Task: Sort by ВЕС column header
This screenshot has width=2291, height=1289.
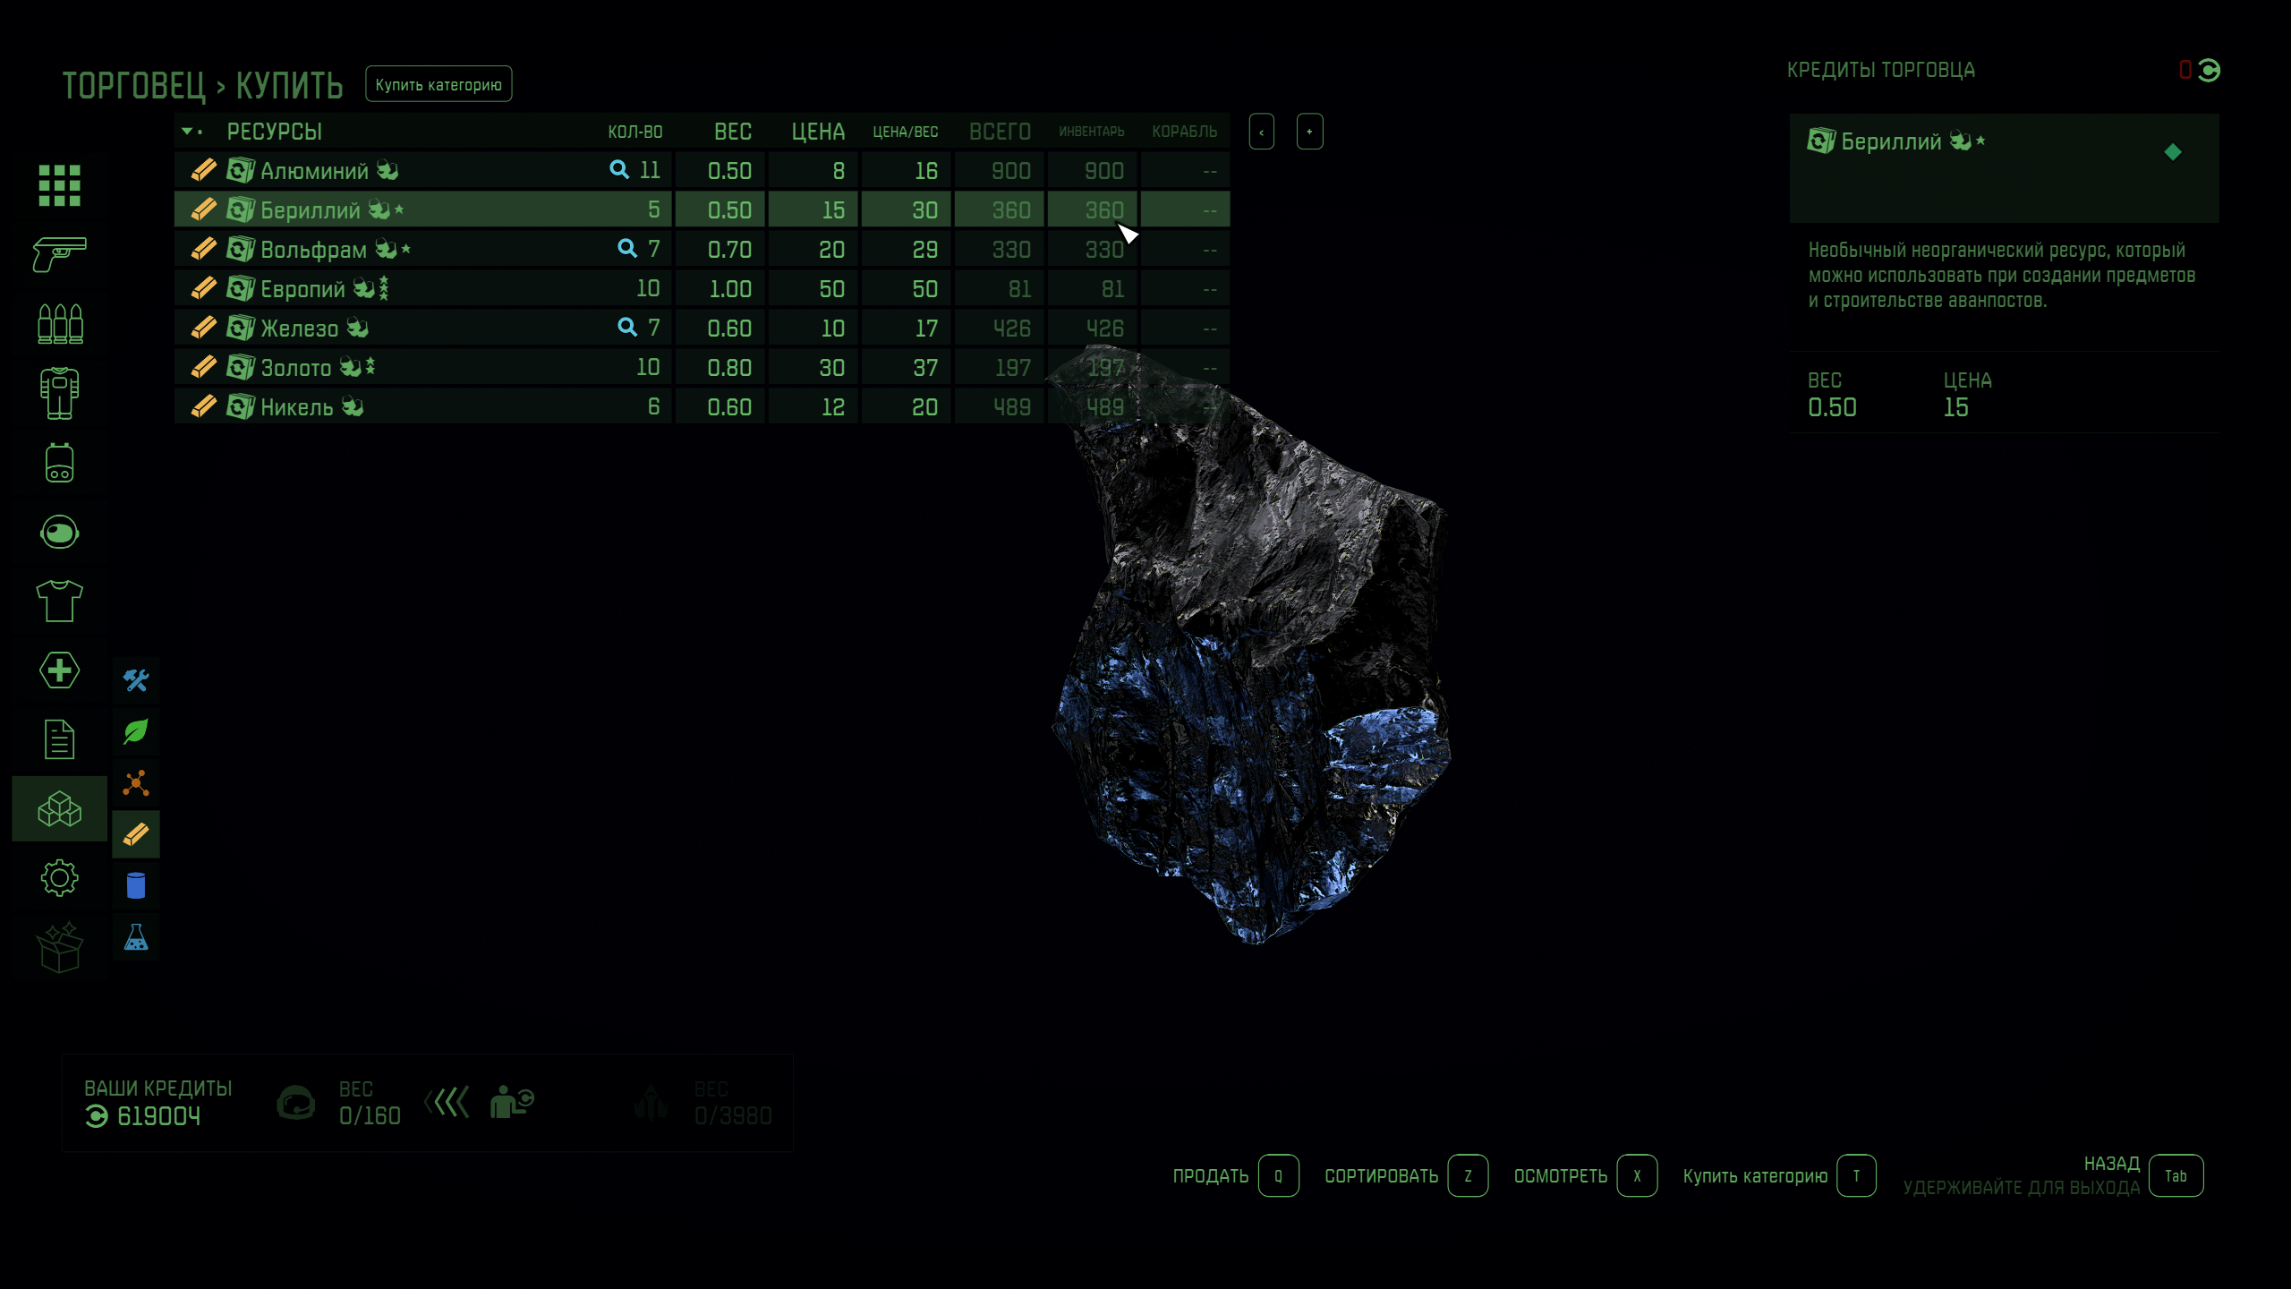Action: pos(732,132)
